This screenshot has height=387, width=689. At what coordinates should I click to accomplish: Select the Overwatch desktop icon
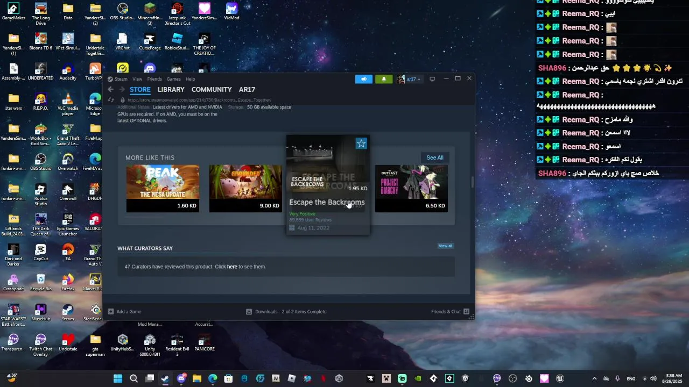[x=68, y=163]
